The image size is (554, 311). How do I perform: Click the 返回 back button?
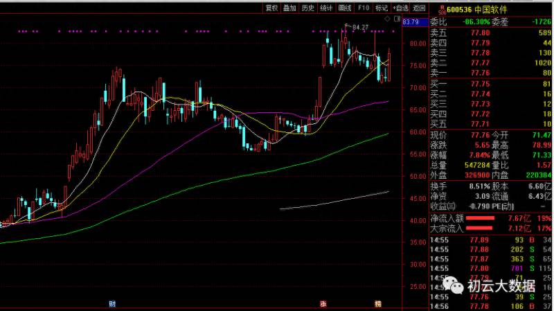(419, 8)
